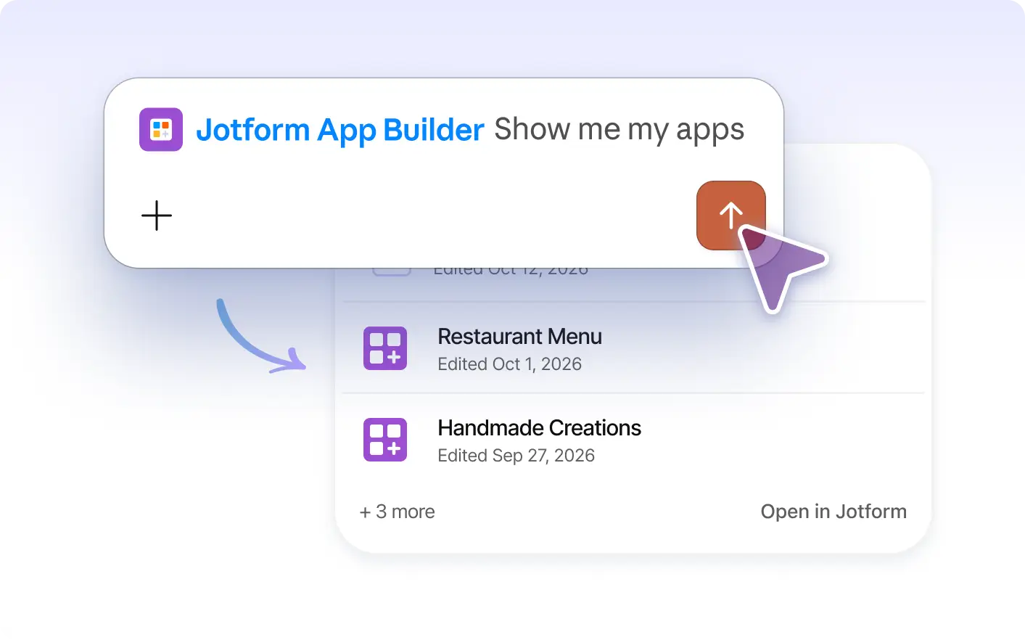Click the Jotform App Builder purple logo icon
The width and height of the screenshot is (1025, 640).
pos(161,130)
